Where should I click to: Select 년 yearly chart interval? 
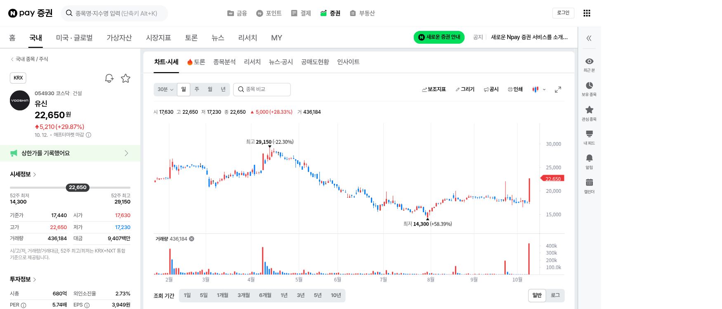click(223, 89)
